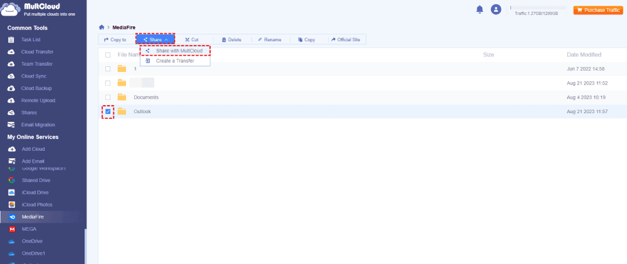Check the Documents folder checkbox
The width and height of the screenshot is (627, 264).
click(x=108, y=98)
